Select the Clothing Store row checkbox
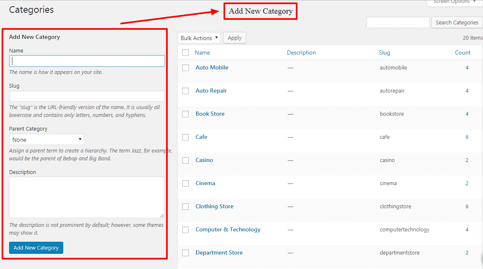 click(186, 207)
